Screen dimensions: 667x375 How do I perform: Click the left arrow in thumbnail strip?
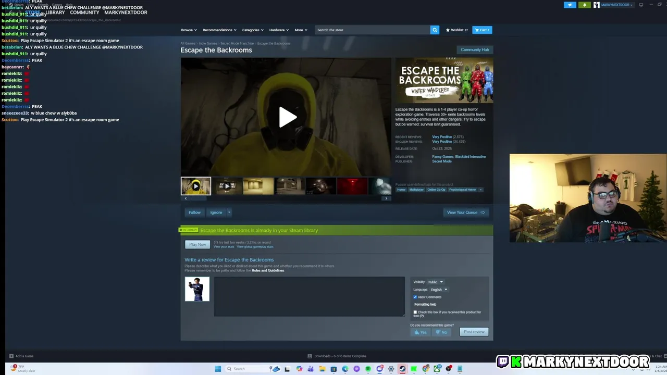(x=186, y=198)
